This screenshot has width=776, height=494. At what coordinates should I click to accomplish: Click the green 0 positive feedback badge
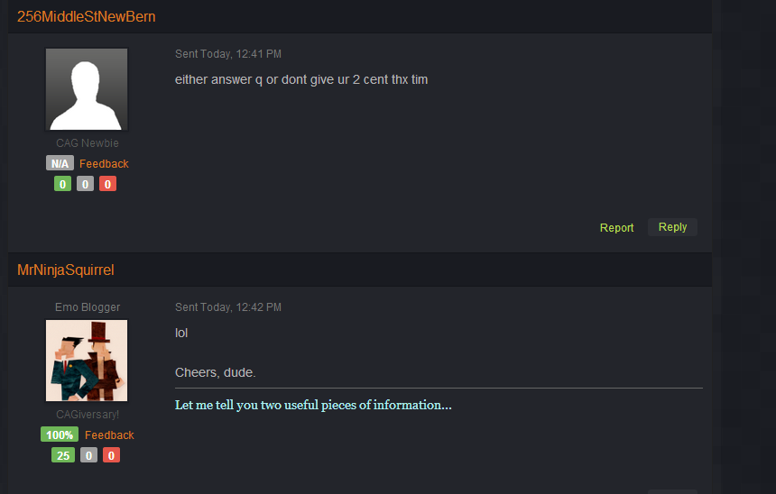coord(63,184)
